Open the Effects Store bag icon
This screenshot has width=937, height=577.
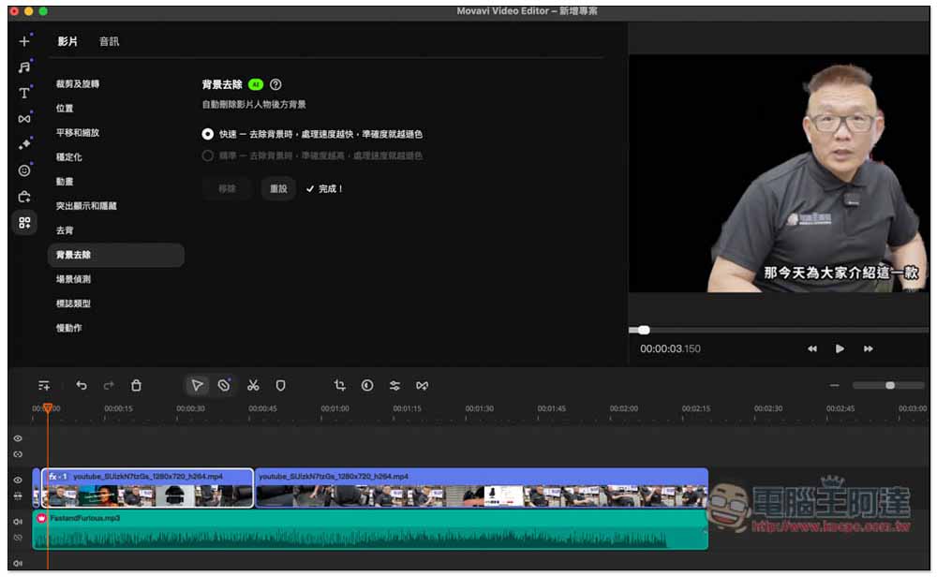point(24,197)
